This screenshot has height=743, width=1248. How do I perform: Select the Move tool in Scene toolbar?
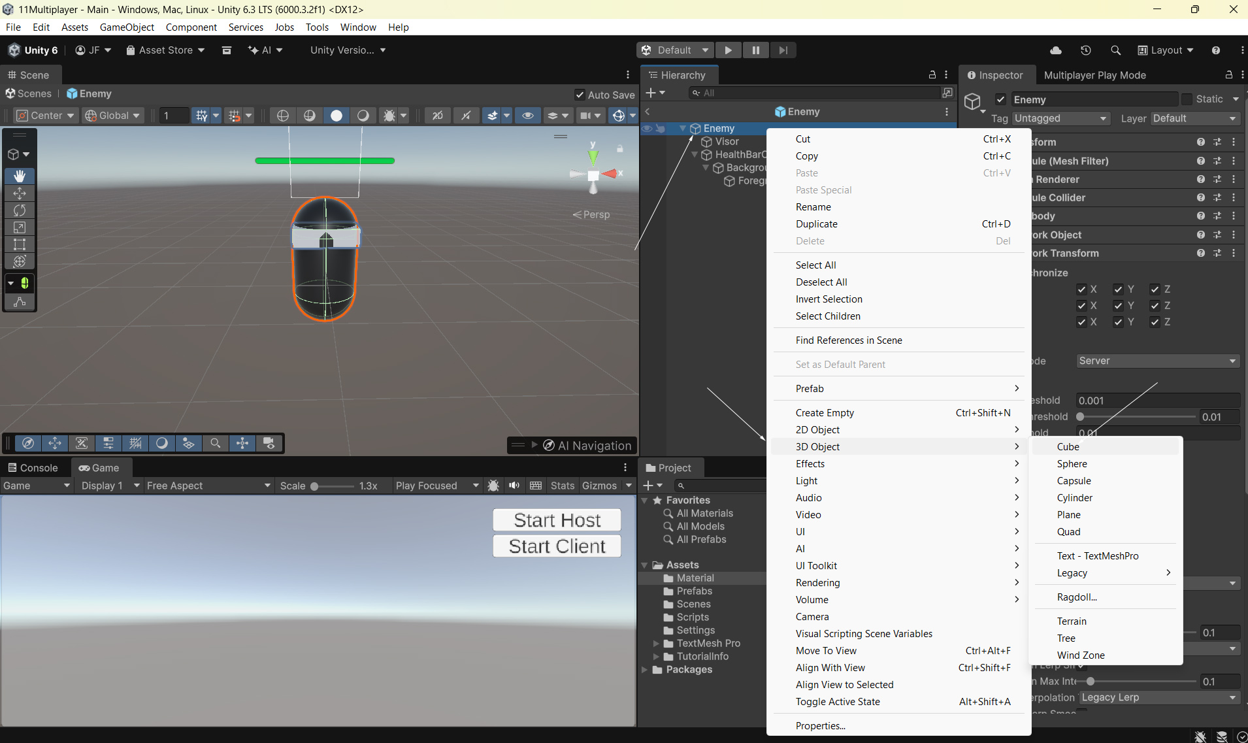point(20,193)
